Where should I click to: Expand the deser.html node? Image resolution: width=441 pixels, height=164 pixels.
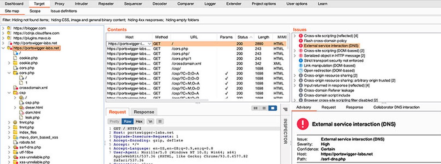click(15, 107)
